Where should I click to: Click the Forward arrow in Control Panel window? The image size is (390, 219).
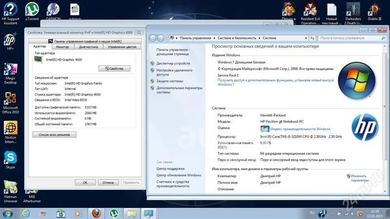pos(161,38)
